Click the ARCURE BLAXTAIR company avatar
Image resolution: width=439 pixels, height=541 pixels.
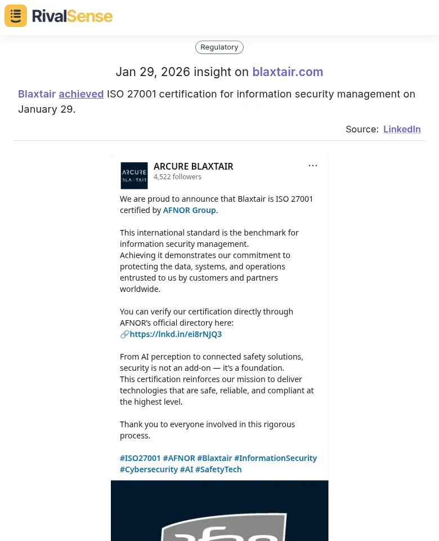pyautogui.click(x=134, y=175)
